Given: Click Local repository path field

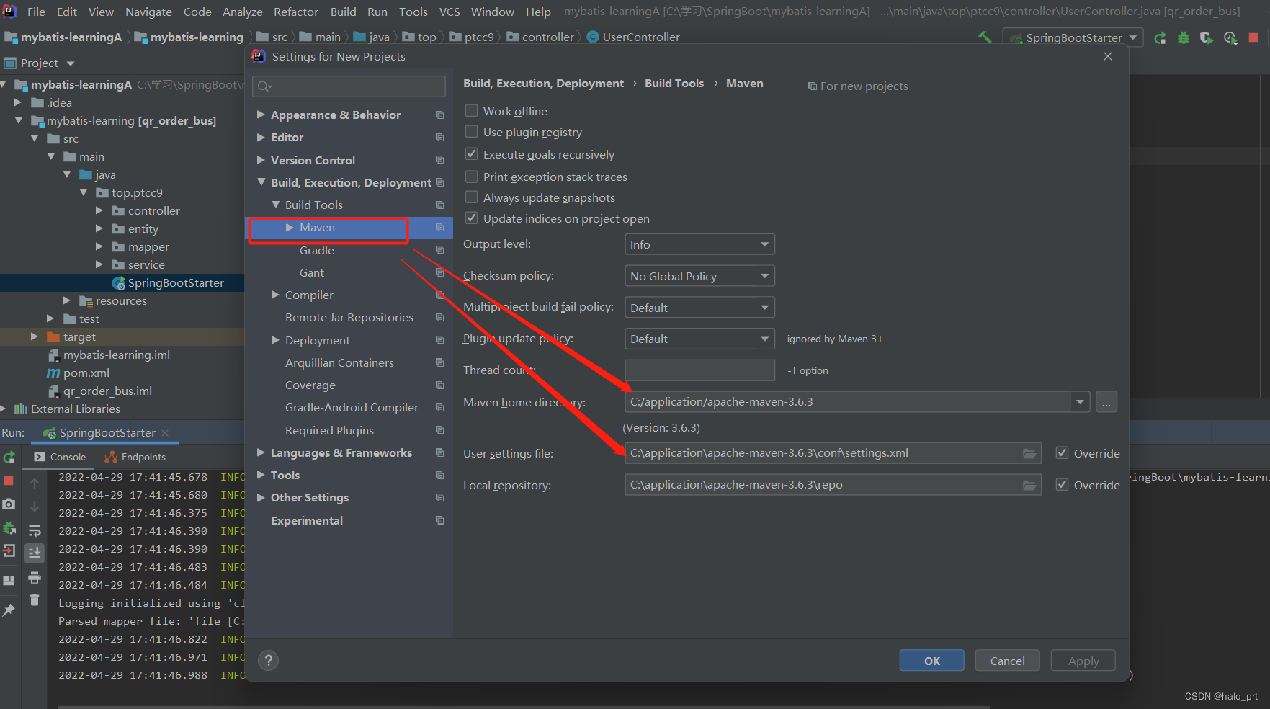Looking at the screenshot, I should (x=833, y=485).
